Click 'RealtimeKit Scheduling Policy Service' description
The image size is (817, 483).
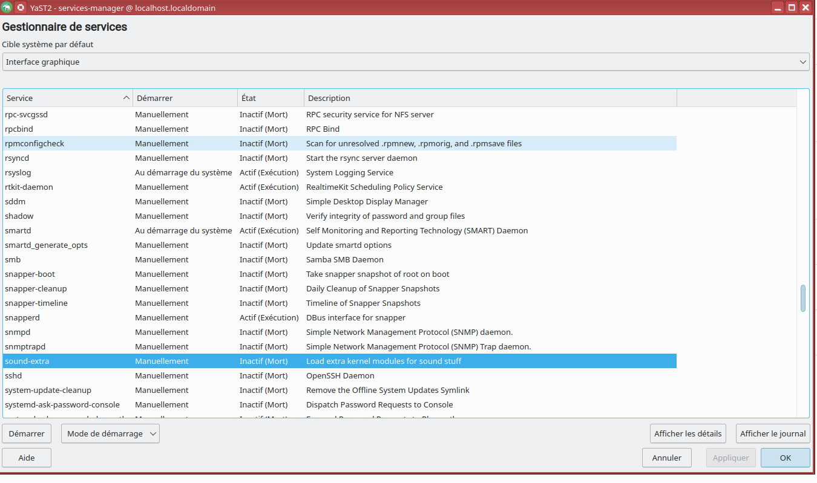tap(374, 187)
